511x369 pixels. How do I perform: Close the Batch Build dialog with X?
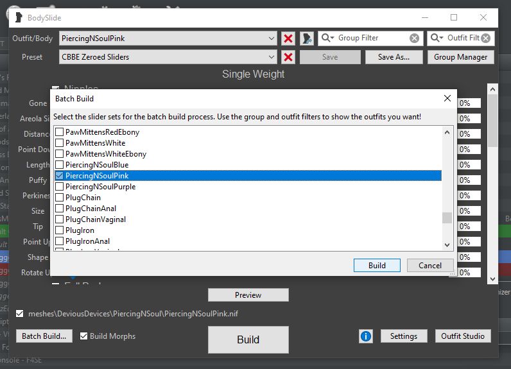click(447, 98)
